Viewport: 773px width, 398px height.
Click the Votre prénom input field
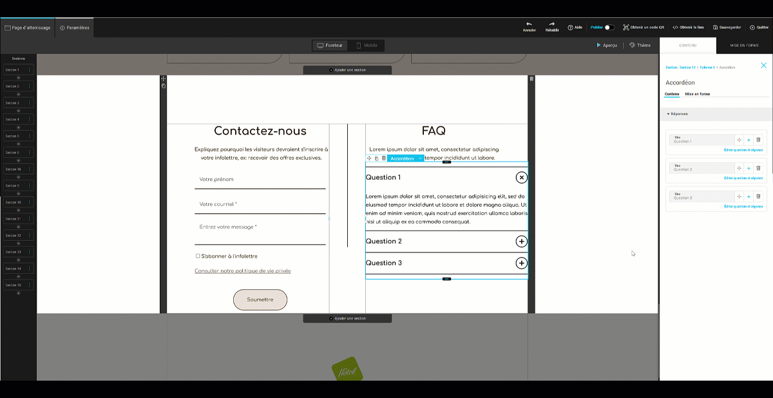tap(260, 179)
